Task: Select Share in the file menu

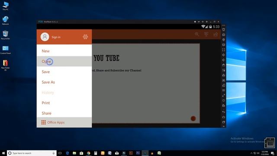Action: [64, 113]
